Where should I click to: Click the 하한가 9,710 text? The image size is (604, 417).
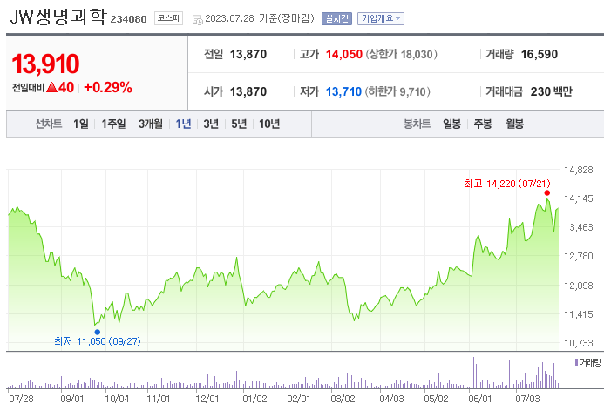[397, 91]
